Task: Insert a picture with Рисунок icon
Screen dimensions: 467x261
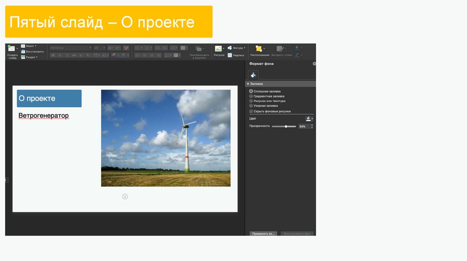Action: 219,49
